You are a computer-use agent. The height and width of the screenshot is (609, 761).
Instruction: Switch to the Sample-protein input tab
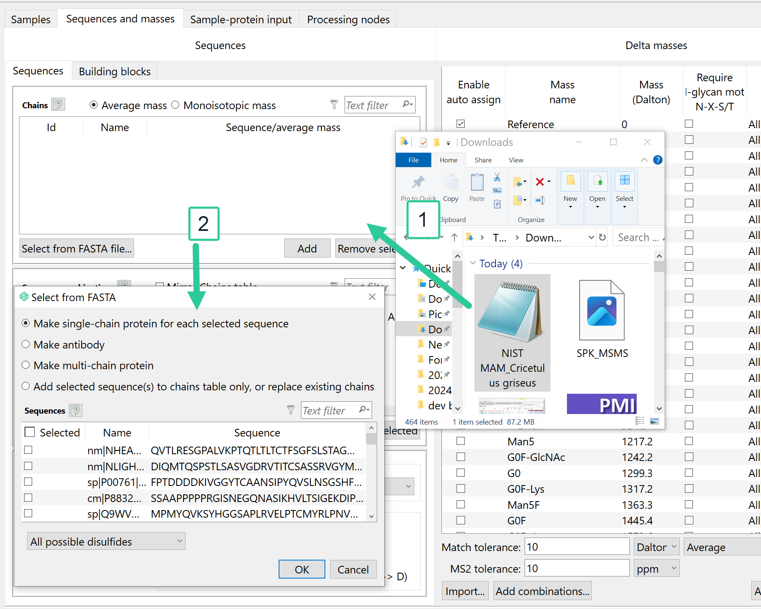[241, 19]
